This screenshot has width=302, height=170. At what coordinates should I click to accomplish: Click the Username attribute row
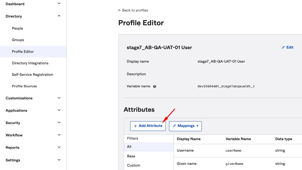pos(185,150)
